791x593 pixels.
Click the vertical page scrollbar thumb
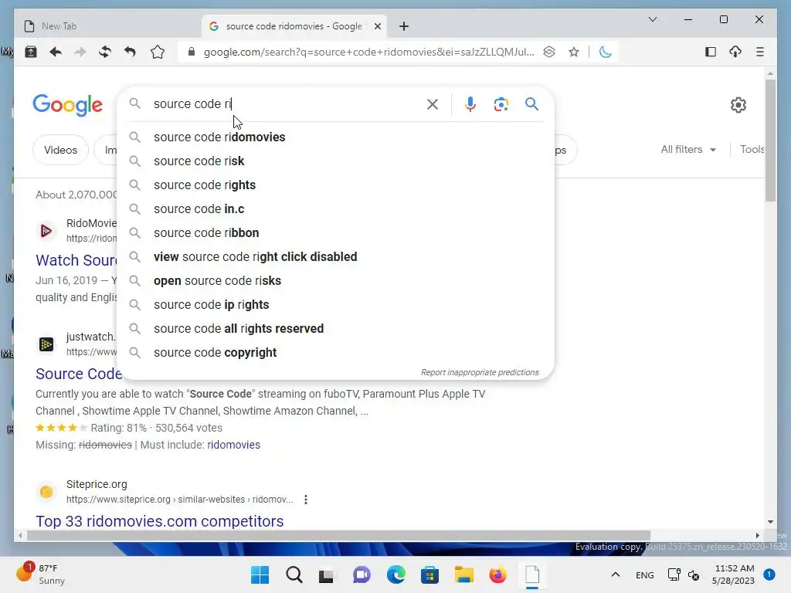click(770, 141)
